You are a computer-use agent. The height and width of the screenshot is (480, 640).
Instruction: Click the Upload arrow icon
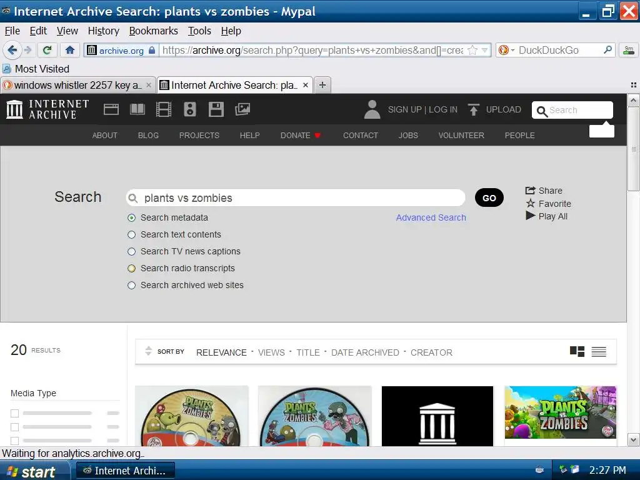[x=474, y=109]
